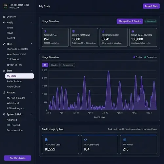Show All data in usage chart

[x=45, y=65]
